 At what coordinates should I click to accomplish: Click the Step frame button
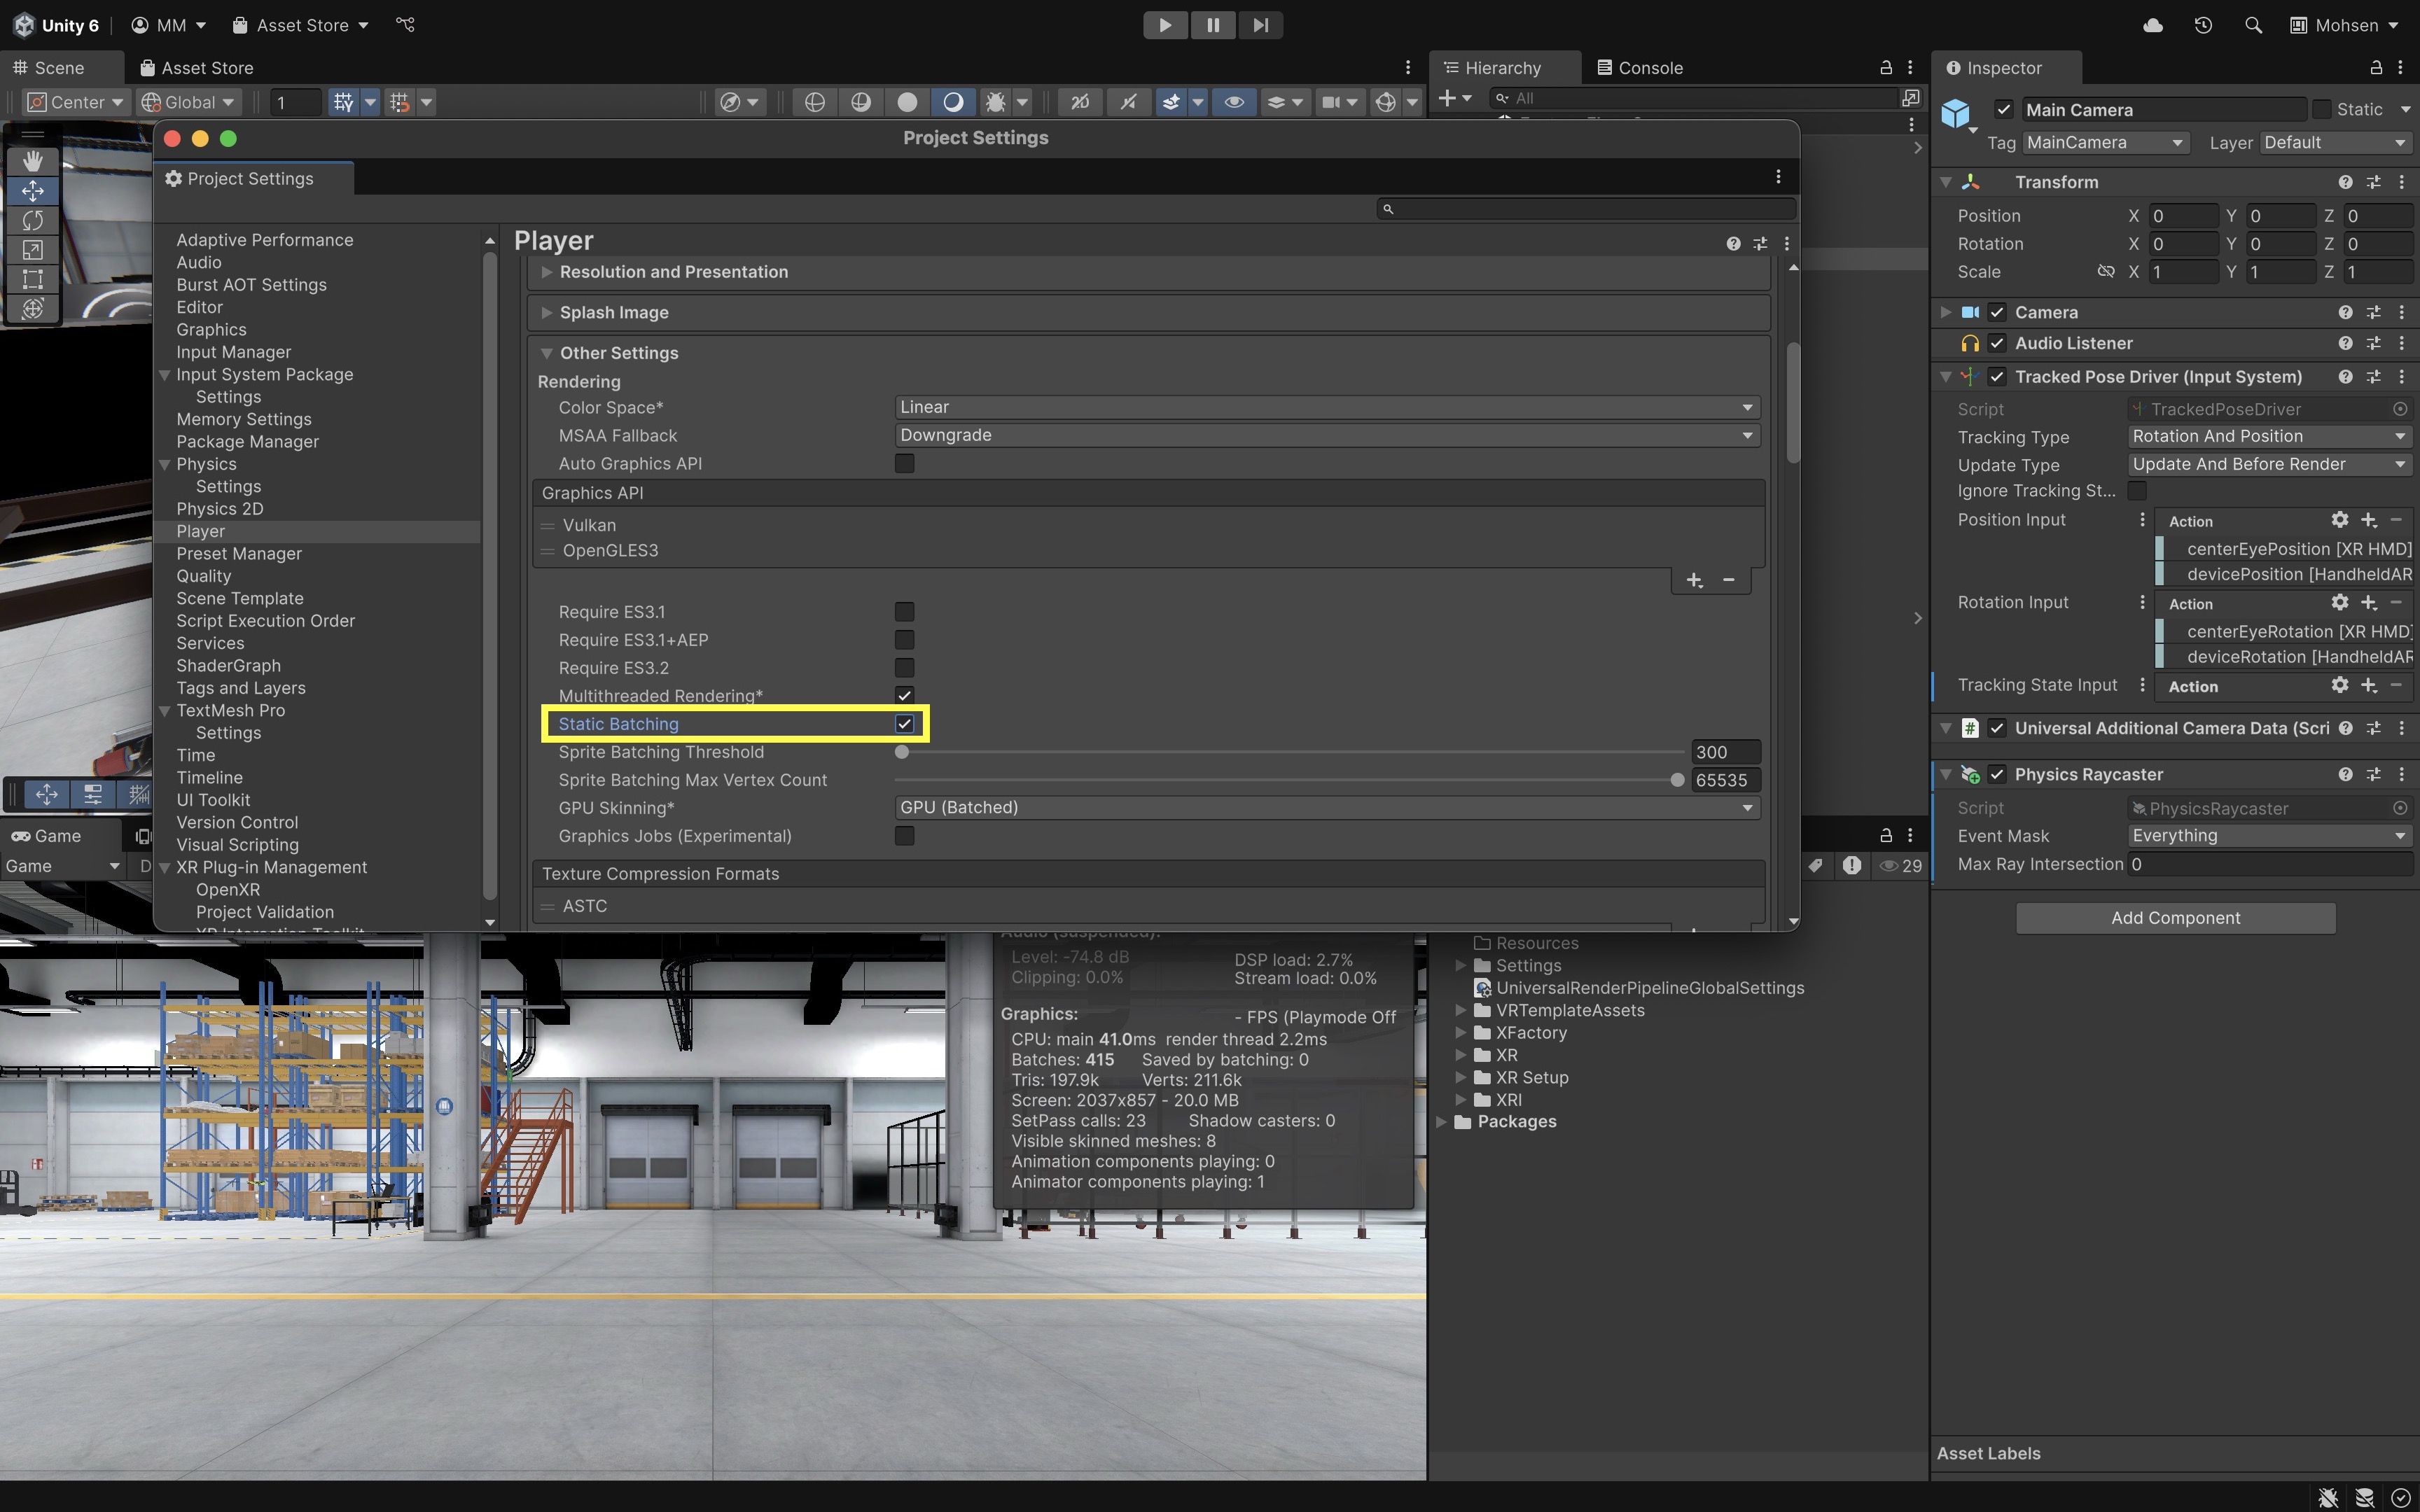(1260, 25)
